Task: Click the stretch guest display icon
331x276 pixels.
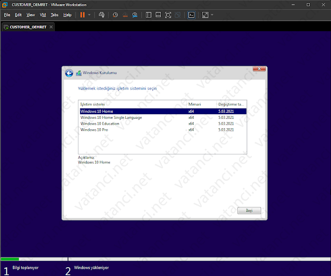Action: coord(205,15)
